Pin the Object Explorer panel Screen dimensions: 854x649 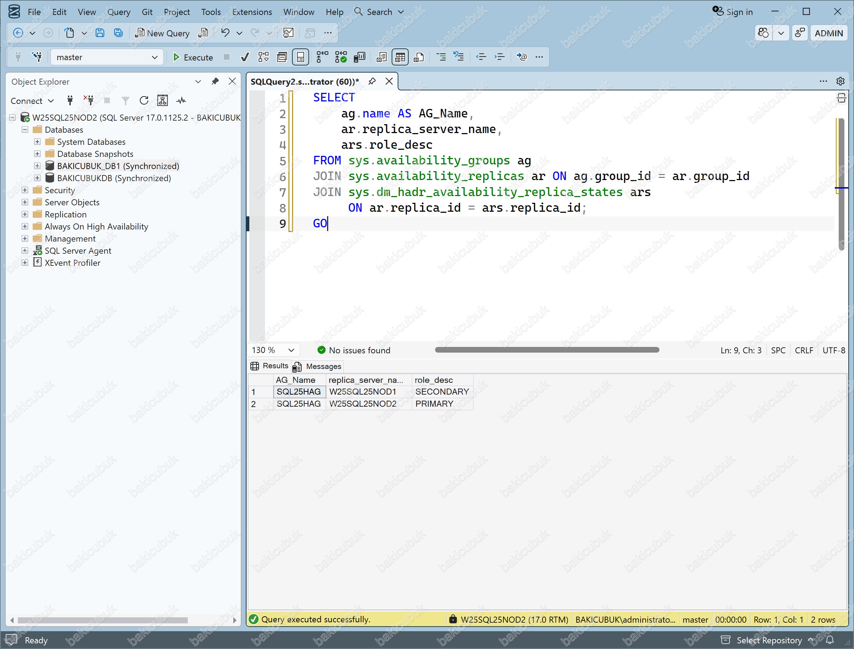coord(215,81)
